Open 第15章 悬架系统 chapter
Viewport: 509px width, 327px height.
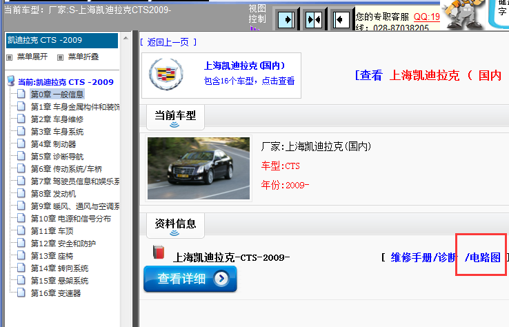coord(59,281)
